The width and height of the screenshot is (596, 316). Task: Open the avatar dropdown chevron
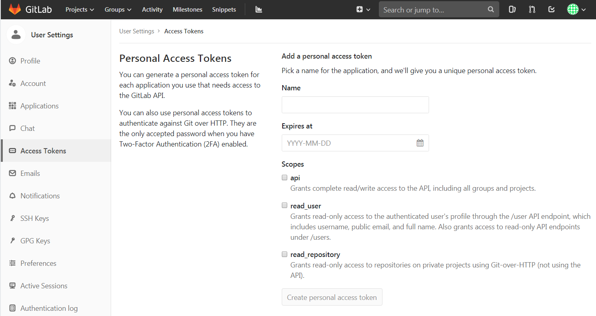click(584, 9)
